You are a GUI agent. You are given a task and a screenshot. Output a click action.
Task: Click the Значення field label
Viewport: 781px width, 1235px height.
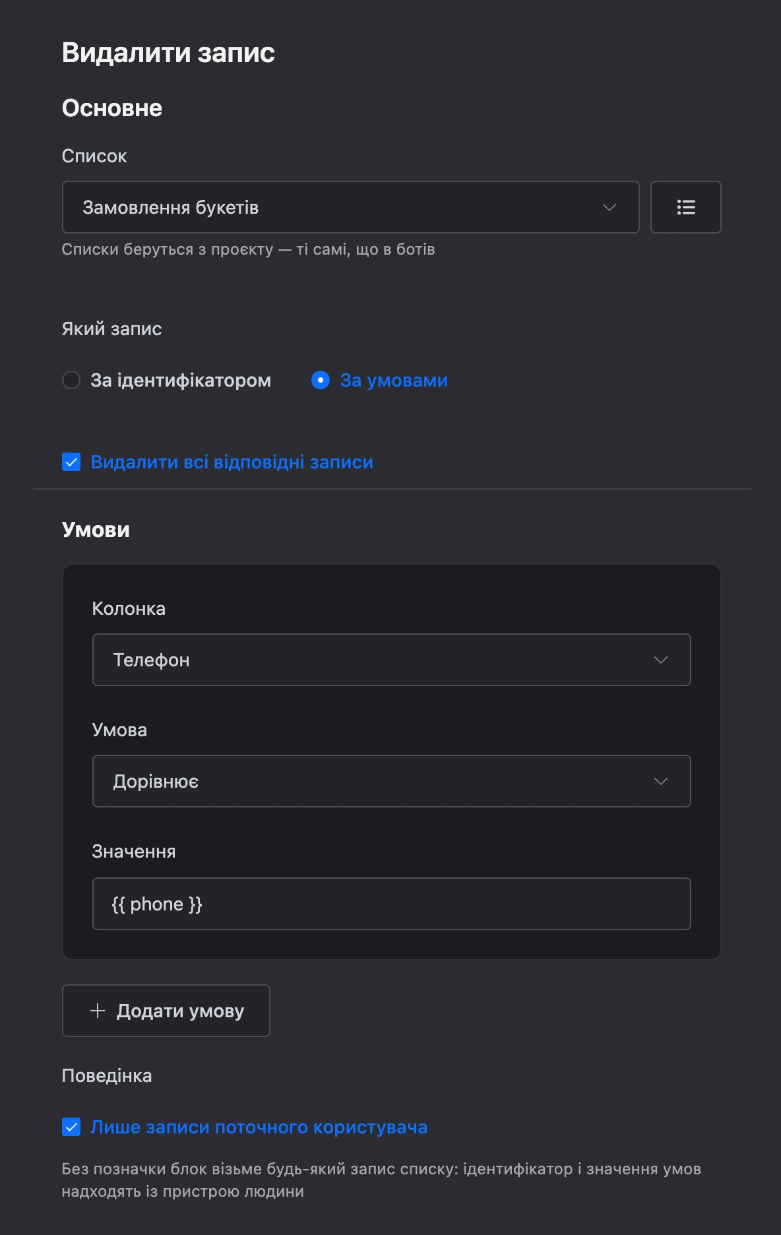(134, 852)
